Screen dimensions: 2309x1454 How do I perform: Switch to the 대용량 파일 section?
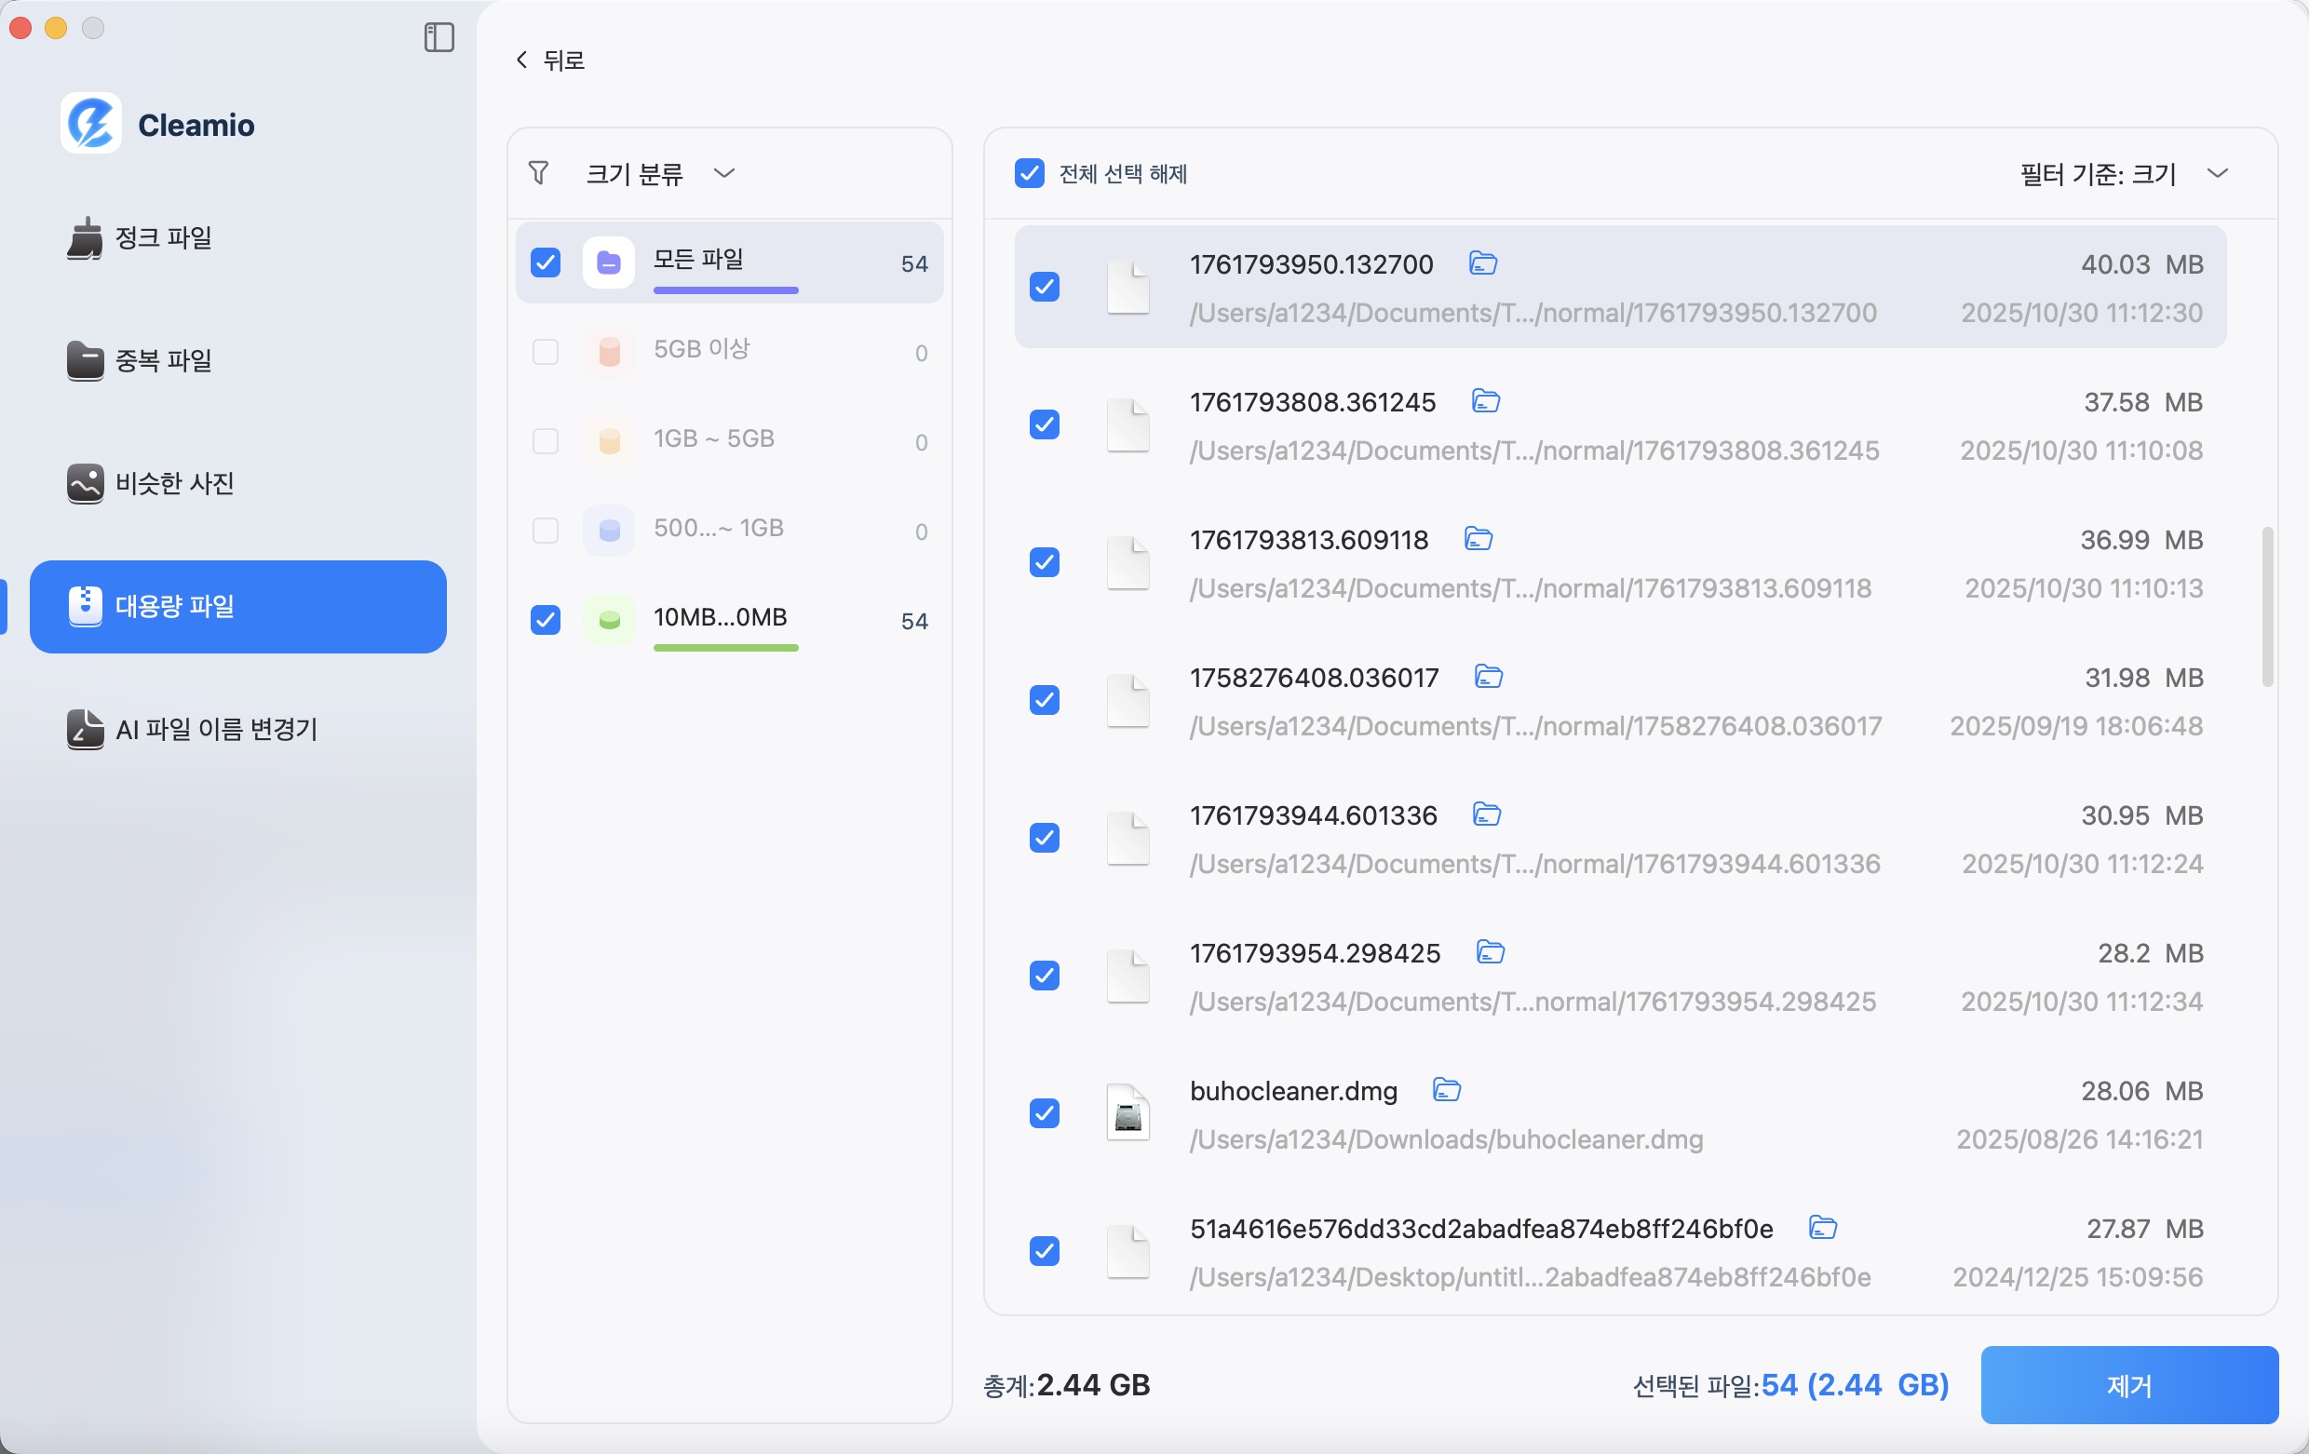tap(237, 606)
